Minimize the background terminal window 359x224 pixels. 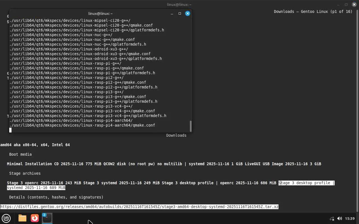click(338, 4)
